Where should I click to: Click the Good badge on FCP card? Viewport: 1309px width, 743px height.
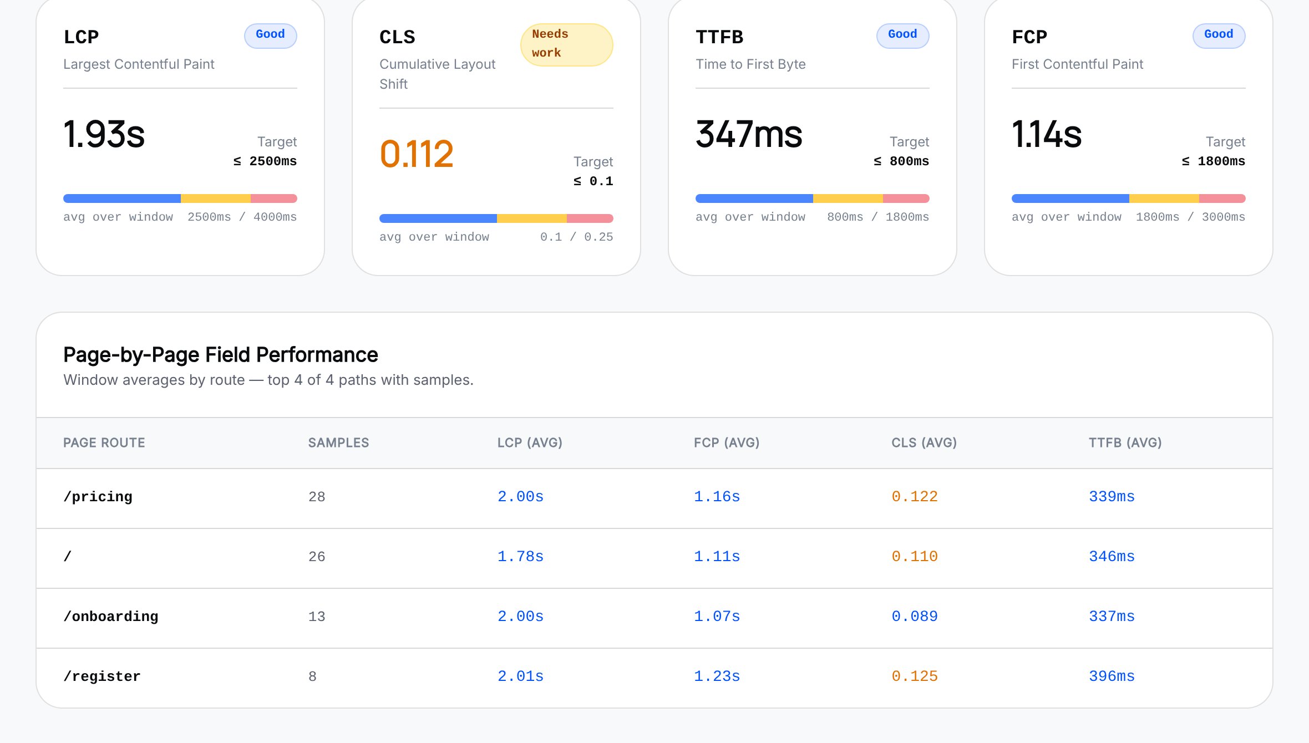pos(1219,36)
